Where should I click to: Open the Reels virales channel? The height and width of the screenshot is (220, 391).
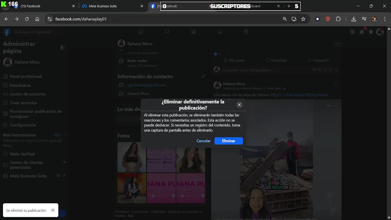(x=137, y=61)
